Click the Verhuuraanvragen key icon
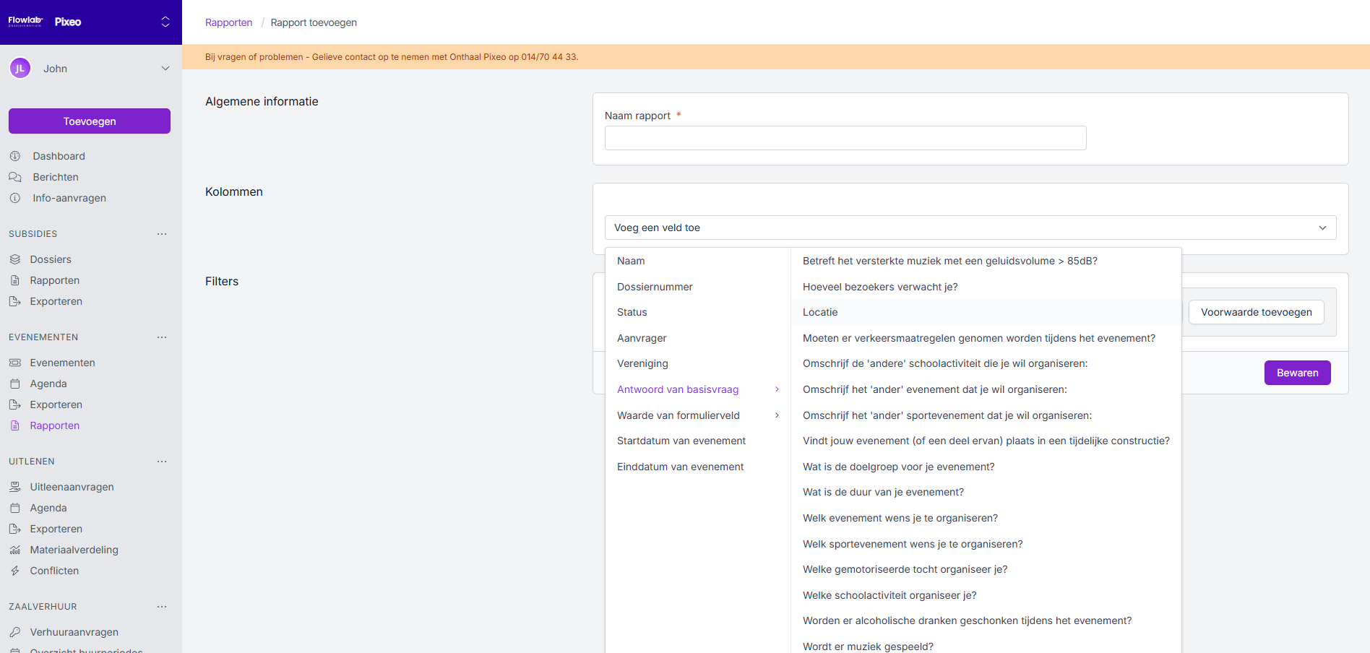 [x=15, y=632]
